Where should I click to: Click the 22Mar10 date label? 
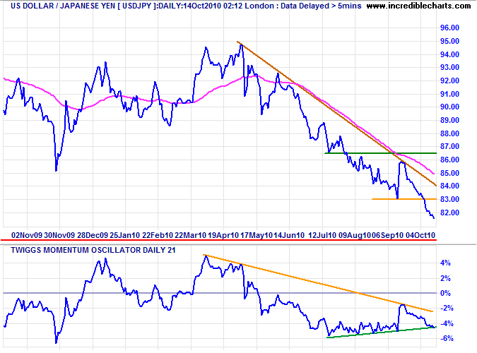(191, 235)
